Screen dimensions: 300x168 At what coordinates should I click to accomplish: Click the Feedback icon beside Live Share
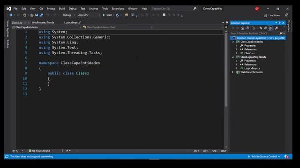[x=286, y=15]
